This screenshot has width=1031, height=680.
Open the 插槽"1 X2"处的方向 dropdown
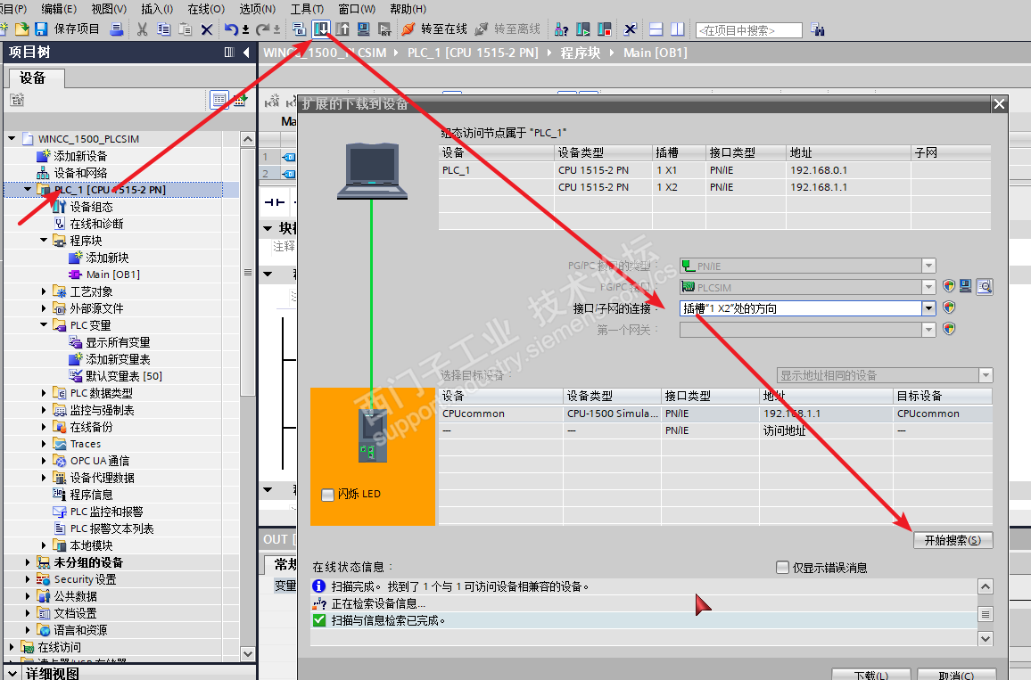[x=928, y=307]
